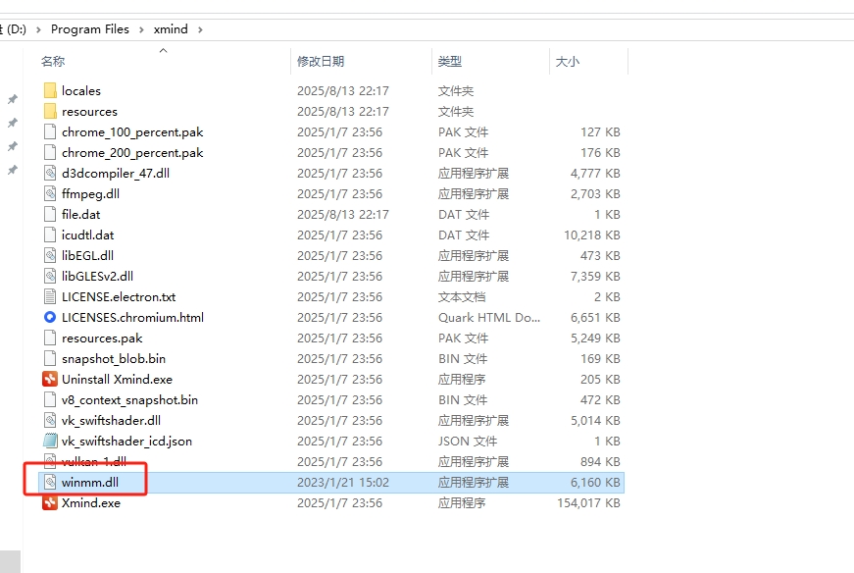854x573 pixels.
Task: Click the resources.pak file icon
Action: 50,339
